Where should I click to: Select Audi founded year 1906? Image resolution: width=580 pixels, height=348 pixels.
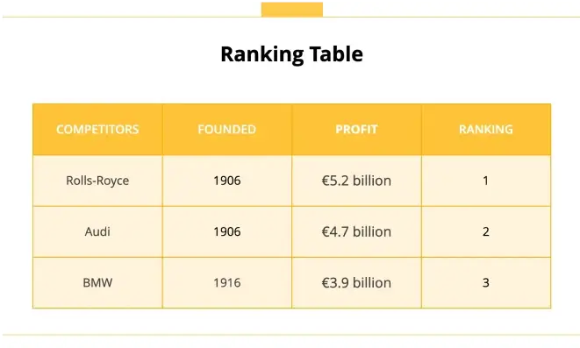[227, 231]
